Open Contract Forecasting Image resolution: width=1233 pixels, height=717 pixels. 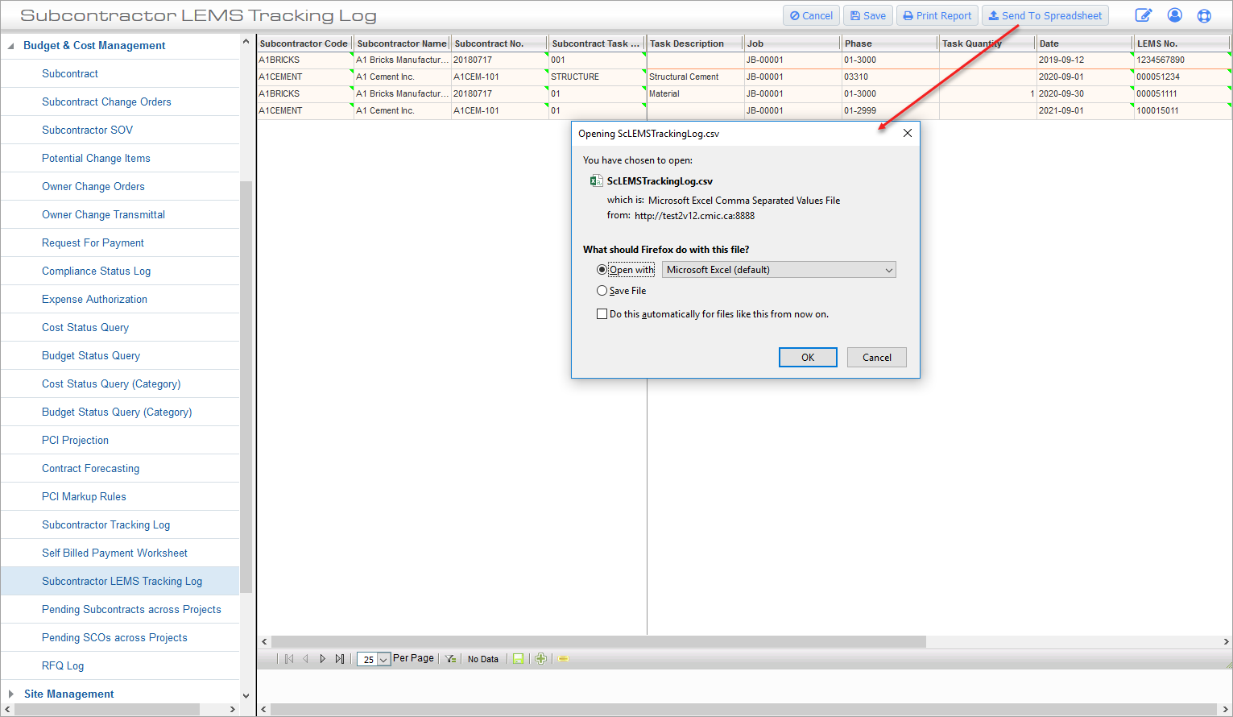point(90,468)
